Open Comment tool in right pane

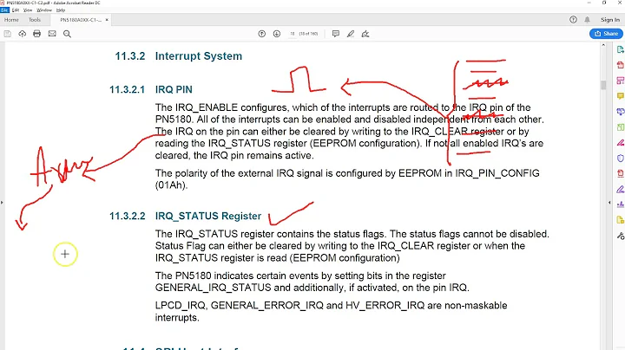click(620, 96)
